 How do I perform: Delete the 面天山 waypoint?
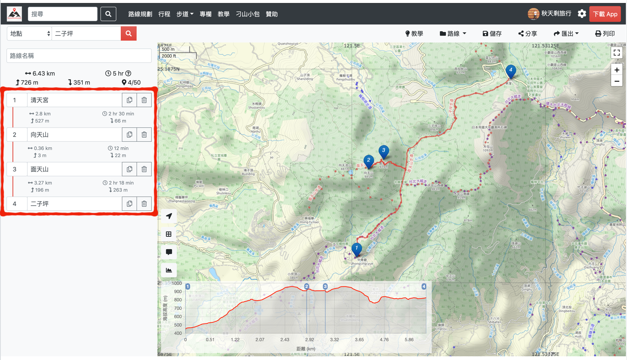(144, 169)
